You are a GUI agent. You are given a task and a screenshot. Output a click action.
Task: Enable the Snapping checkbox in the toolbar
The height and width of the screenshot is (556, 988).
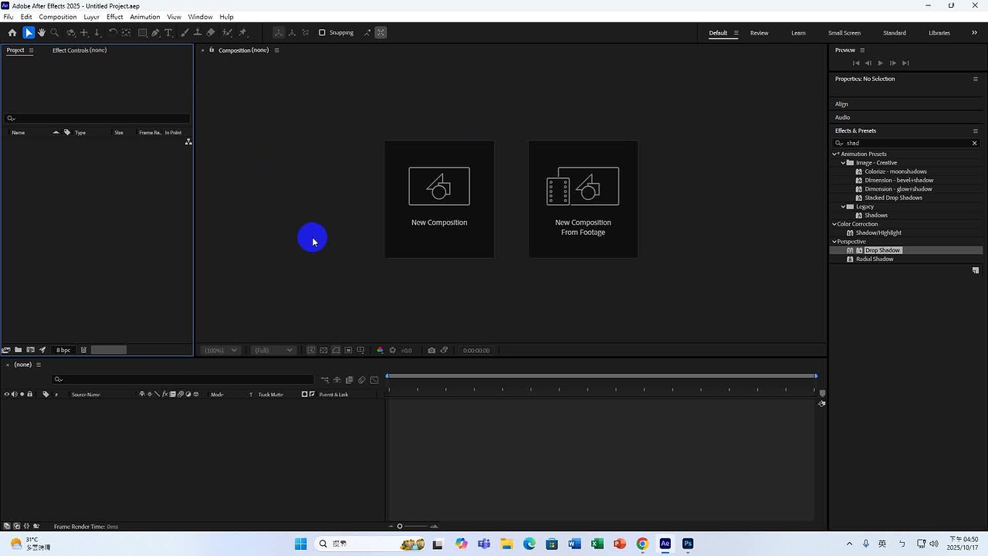(x=322, y=32)
